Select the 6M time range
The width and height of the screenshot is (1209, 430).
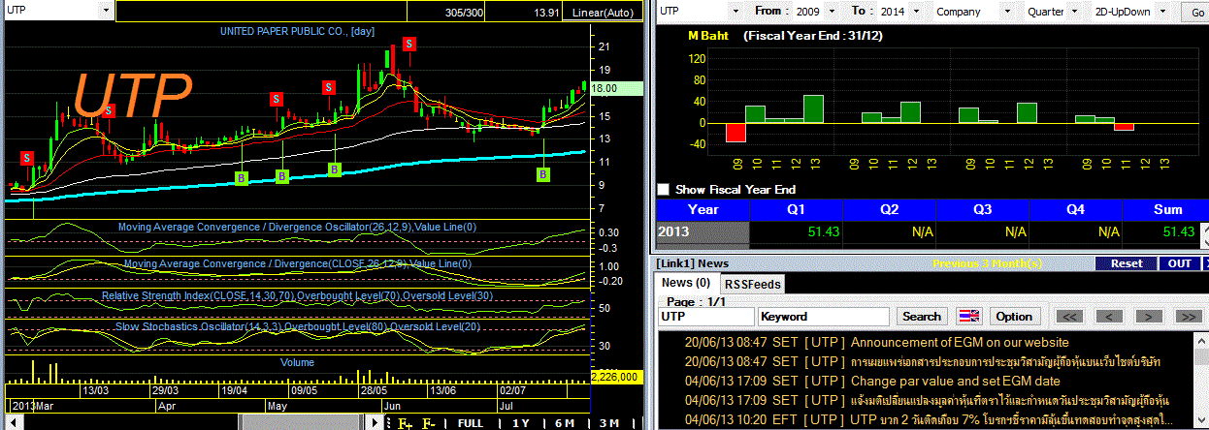click(565, 423)
